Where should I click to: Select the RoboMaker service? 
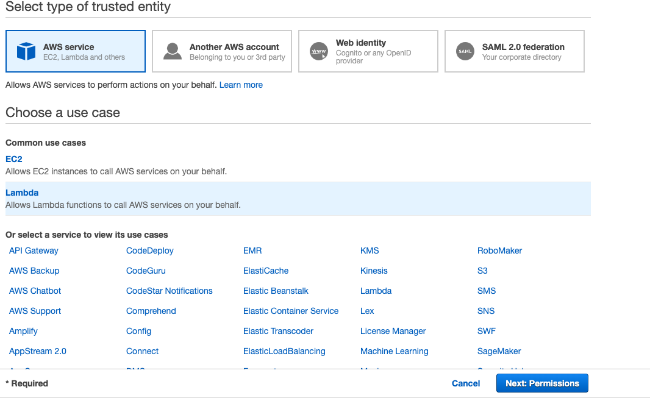pos(499,251)
